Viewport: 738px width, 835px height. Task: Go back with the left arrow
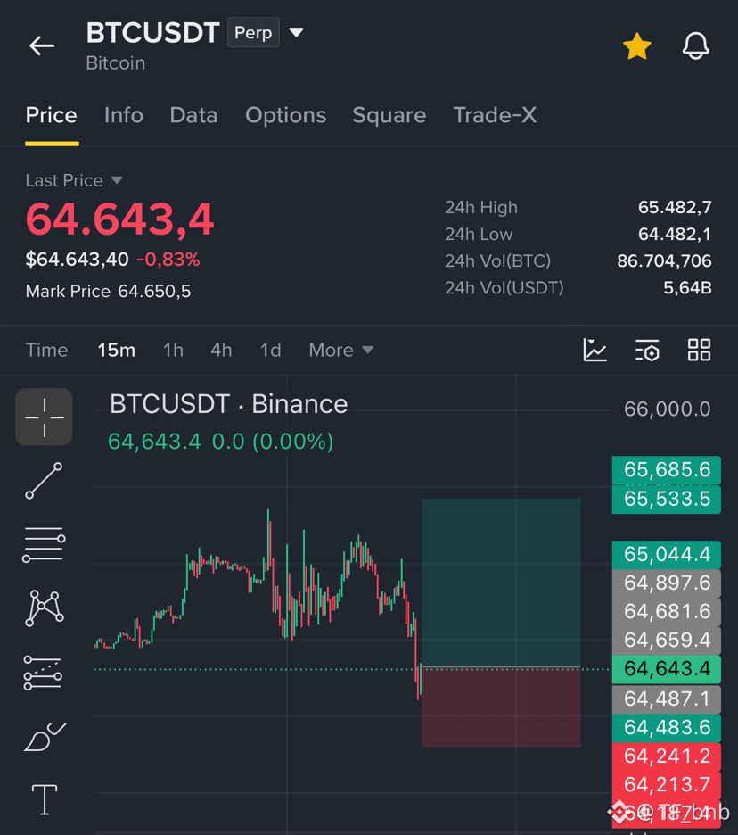click(42, 45)
